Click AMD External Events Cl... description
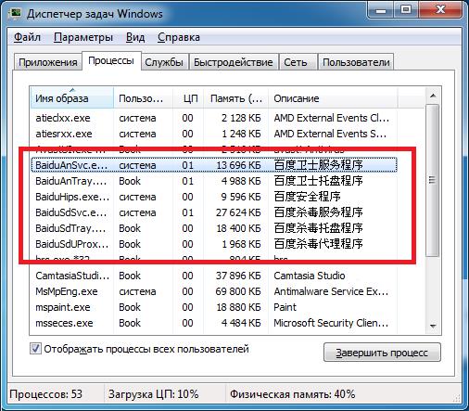 coord(331,118)
